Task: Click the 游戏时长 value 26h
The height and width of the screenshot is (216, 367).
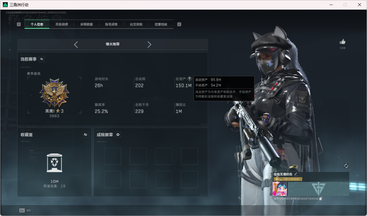Action: [x=99, y=86]
